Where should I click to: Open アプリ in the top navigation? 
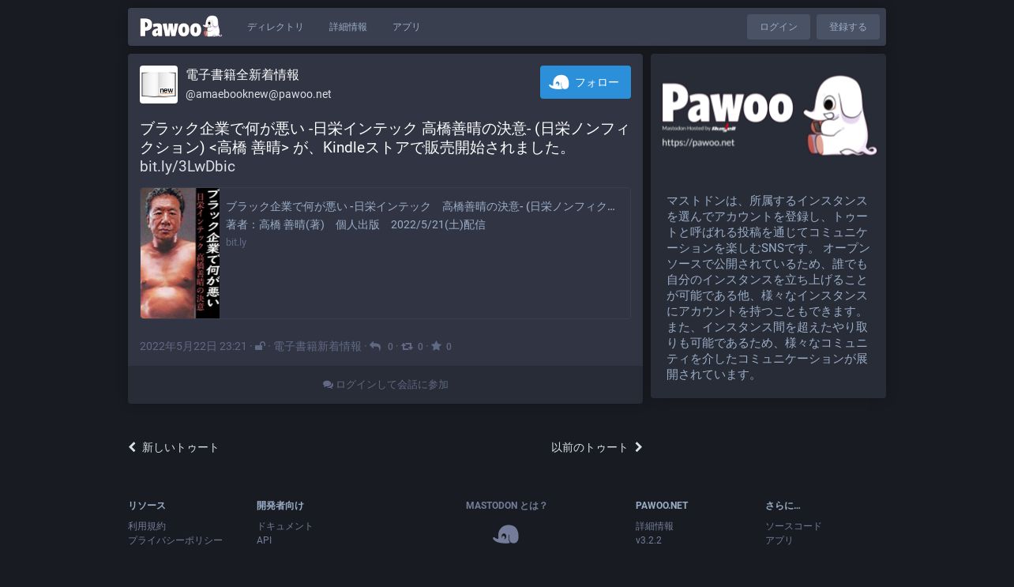click(407, 27)
